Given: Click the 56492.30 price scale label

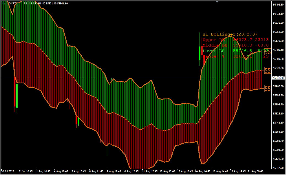Looking at the screenshot, I should click(278, 5).
